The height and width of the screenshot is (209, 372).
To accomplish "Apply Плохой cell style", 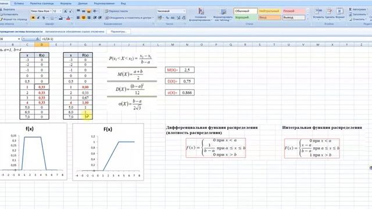I will (x=294, y=11).
